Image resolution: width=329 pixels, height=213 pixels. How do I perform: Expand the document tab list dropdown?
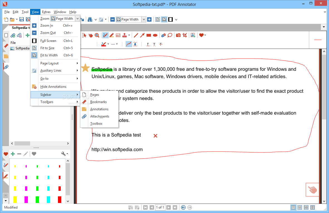click(324, 27)
